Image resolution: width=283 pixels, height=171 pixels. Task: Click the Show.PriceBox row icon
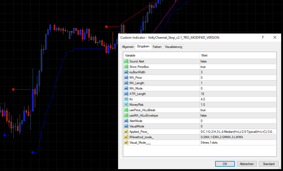coord(126,67)
